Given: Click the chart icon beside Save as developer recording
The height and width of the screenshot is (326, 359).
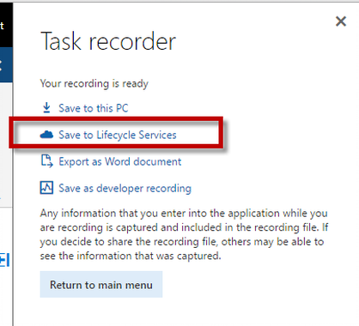Looking at the screenshot, I should coord(46,188).
